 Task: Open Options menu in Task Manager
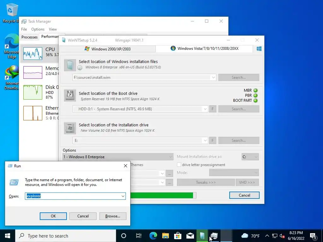38,29
